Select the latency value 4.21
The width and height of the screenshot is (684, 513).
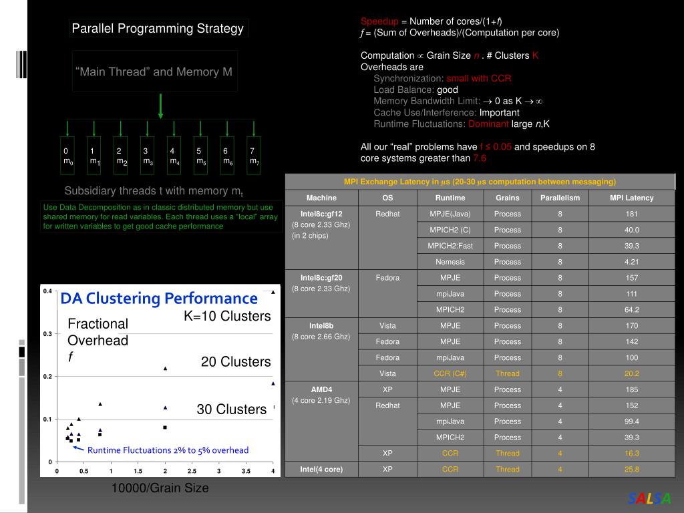click(x=632, y=262)
